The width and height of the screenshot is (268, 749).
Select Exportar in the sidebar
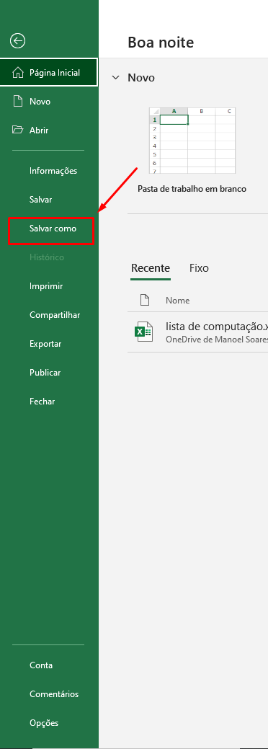point(45,344)
